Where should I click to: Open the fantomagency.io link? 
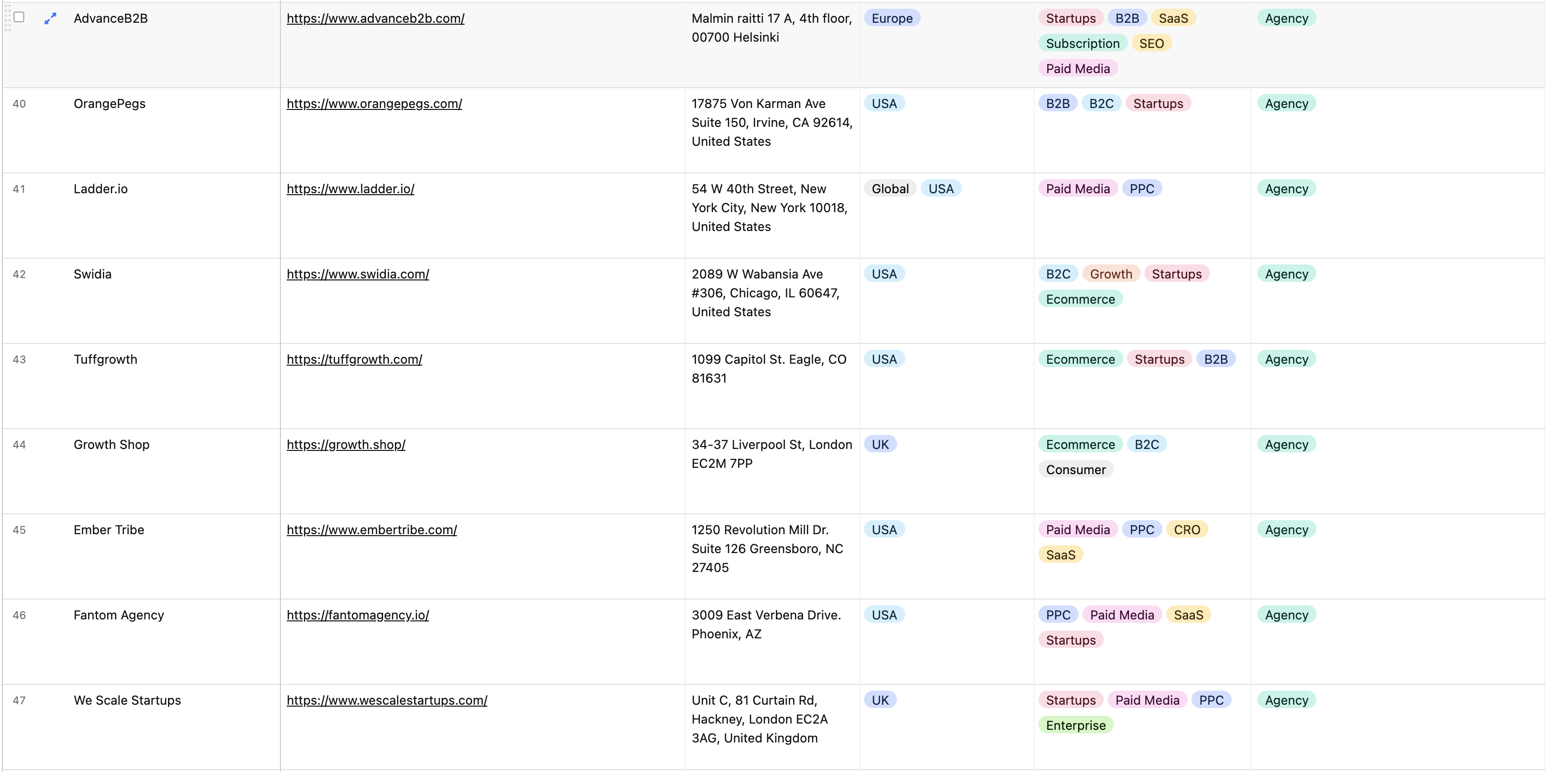coord(357,615)
